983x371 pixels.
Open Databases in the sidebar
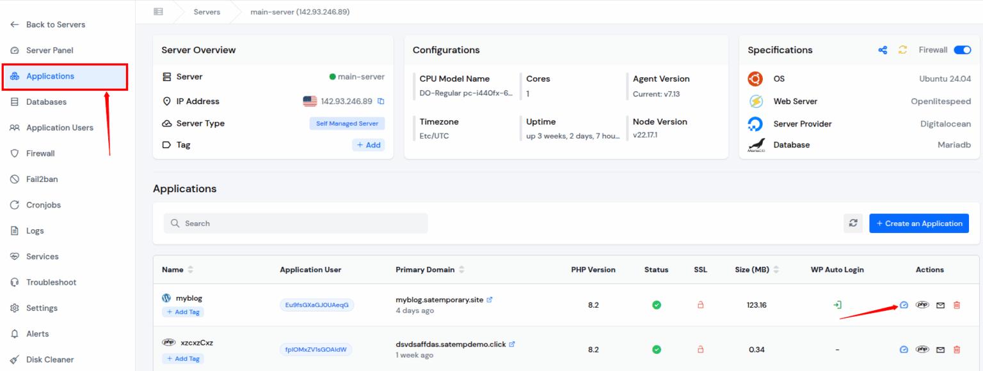tap(46, 102)
